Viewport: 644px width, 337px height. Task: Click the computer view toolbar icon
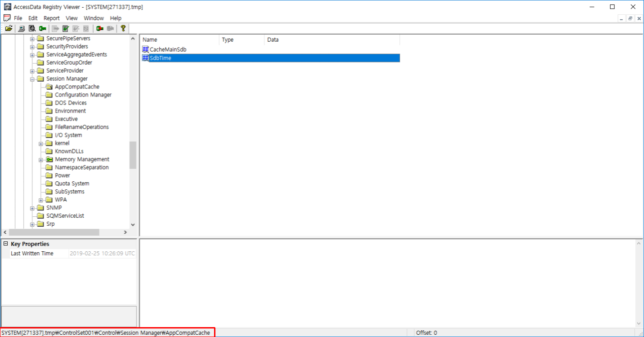21,28
